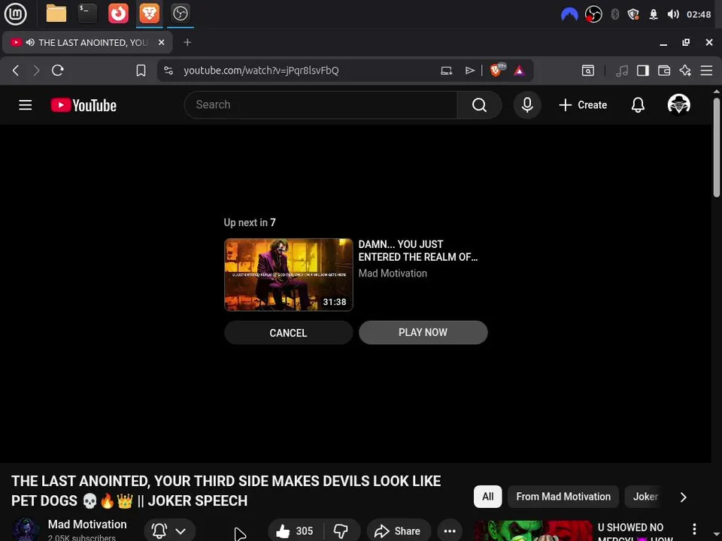Select the All filter chip
The image size is (722, 541).
(x=487, y=497)
